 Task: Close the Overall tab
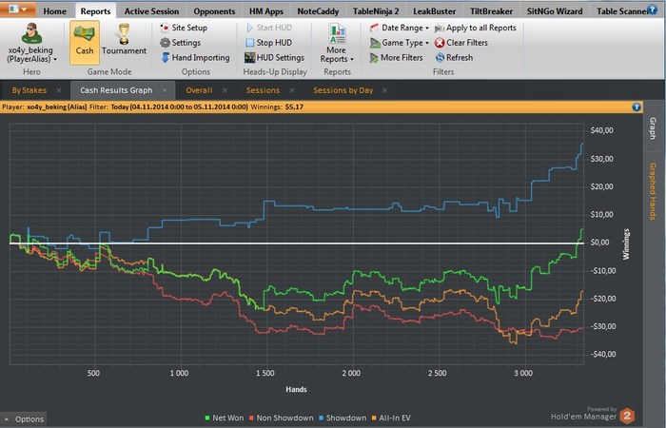point(225,90)
